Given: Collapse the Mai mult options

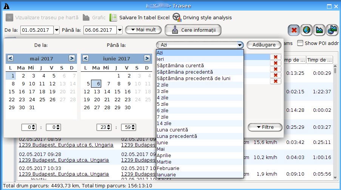Looking at the screenshot, I should pyautogui.click(x=143, y=30).
